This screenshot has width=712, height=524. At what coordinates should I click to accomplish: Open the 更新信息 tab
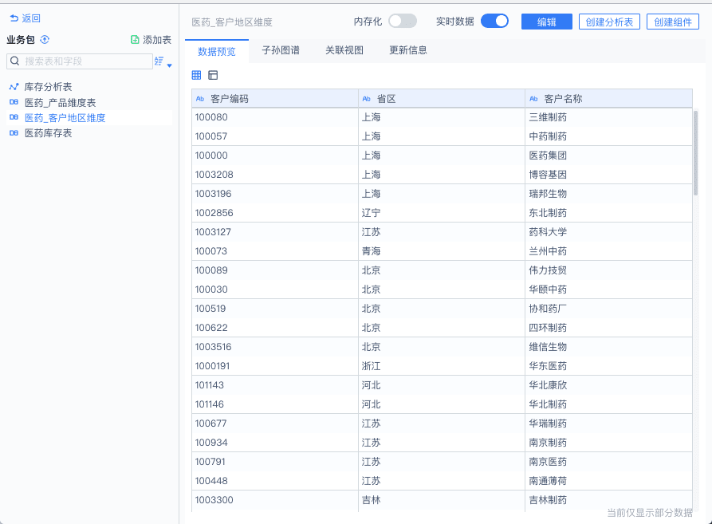[x=408, y=50]
